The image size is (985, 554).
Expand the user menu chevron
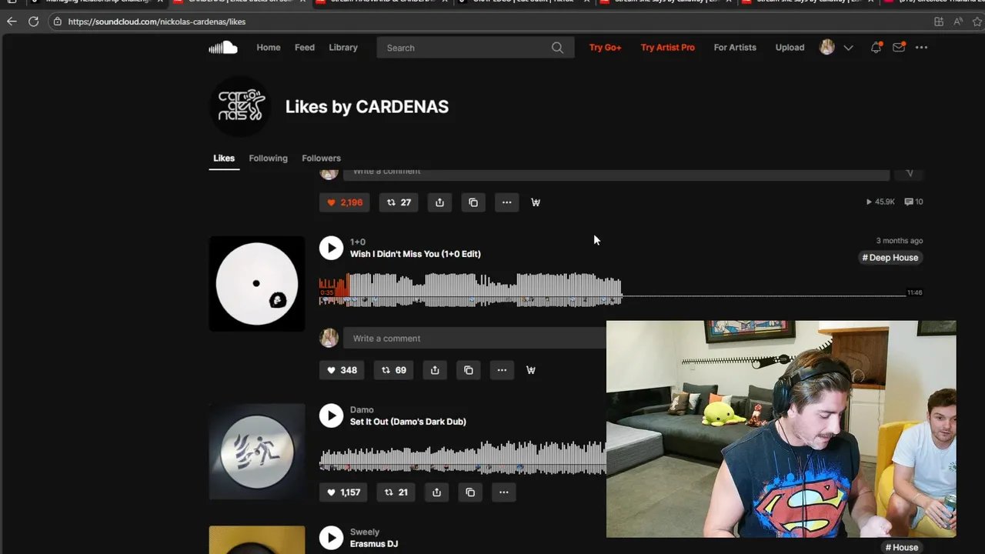click(x=848, y=48)
